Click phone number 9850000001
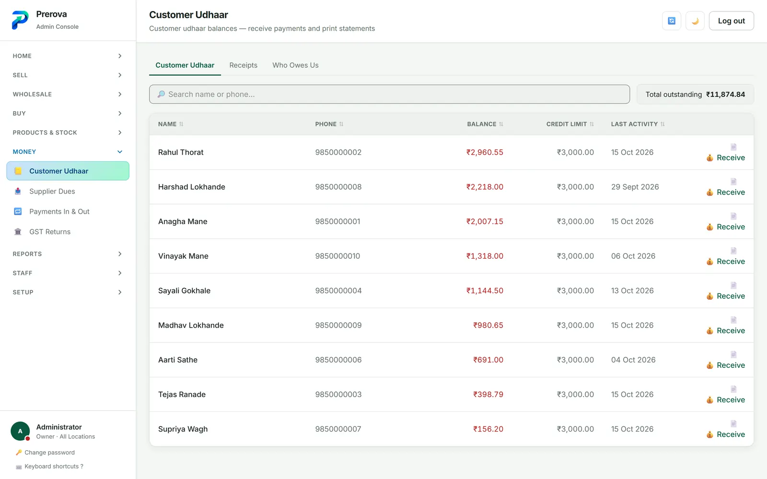The width and height of the screenshot is (767, 479). point(338,221)
